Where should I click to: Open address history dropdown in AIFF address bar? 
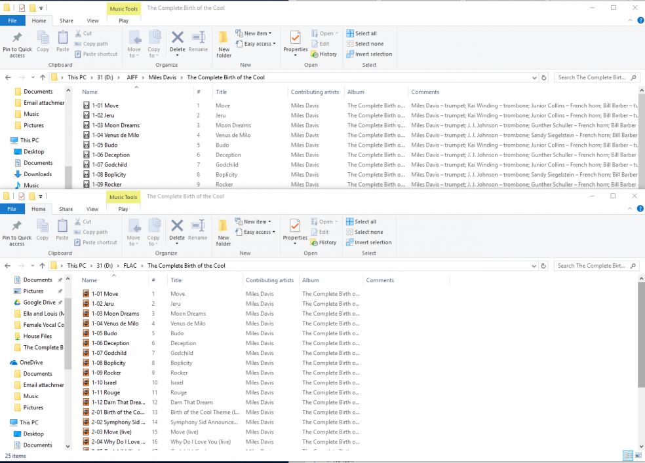click(534, 77)
